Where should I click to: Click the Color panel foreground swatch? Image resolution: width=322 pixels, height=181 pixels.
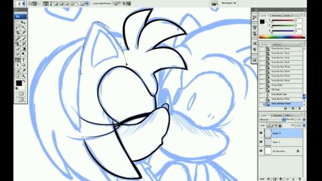262,22
